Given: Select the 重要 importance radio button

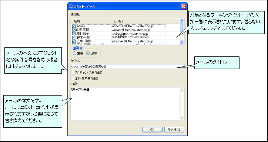Looking at the screenshot, I should (x=74, y=53).
